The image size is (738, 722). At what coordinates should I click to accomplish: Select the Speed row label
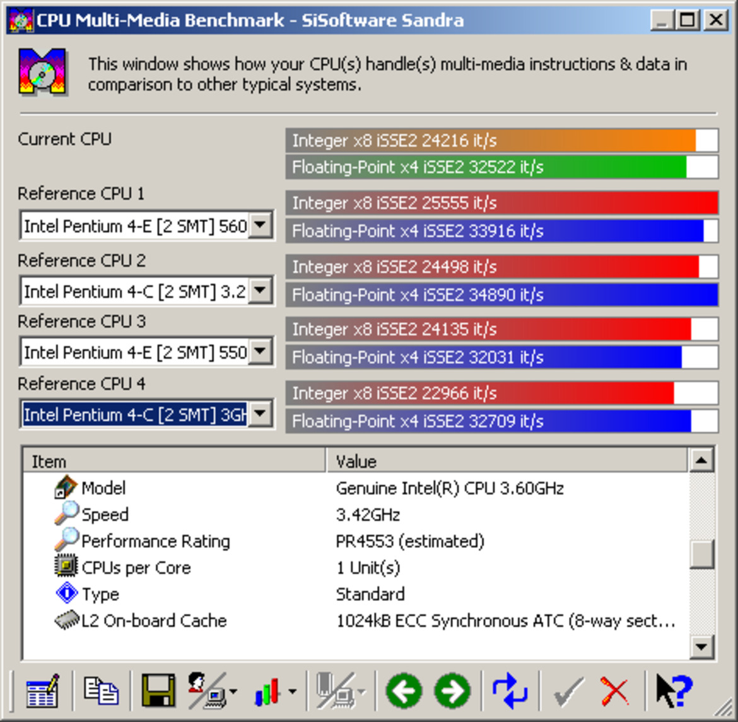pos(105,515)
